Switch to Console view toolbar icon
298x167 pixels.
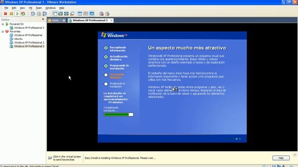92,13
